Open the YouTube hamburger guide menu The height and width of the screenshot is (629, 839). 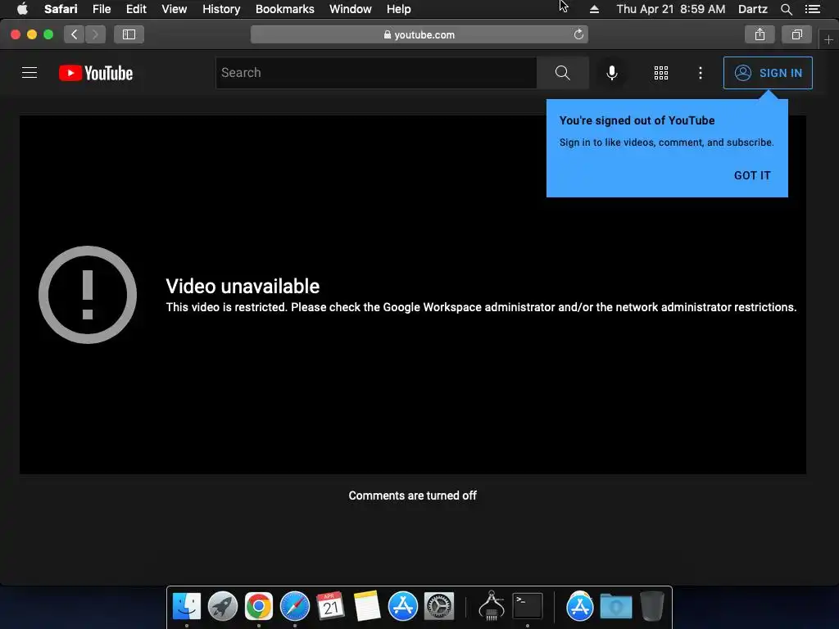click(x=29, y=73)
